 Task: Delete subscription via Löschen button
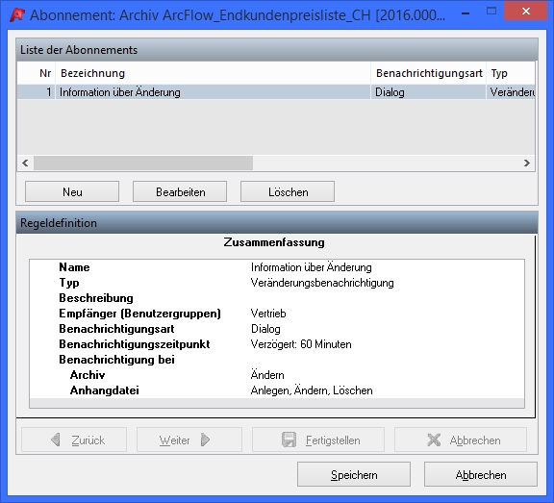(288, 191)
